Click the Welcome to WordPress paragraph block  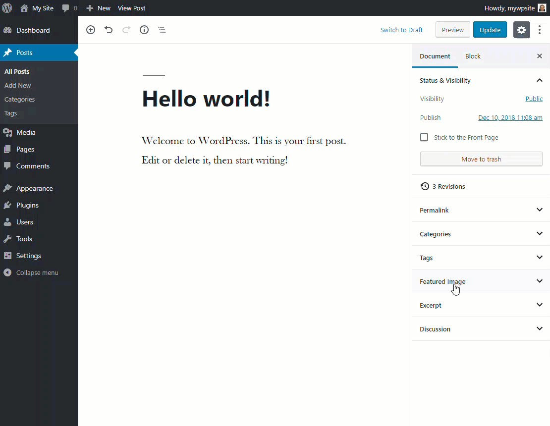[x=244, y=151]
